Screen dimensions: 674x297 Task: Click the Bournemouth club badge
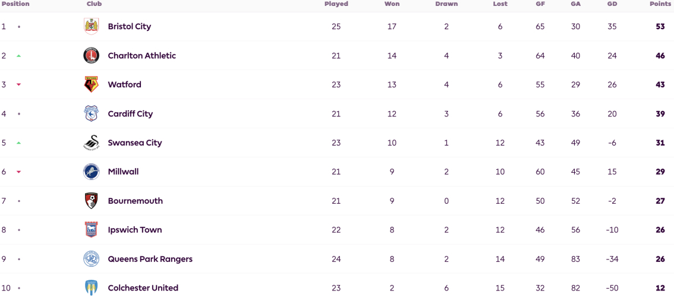point(91,201)
